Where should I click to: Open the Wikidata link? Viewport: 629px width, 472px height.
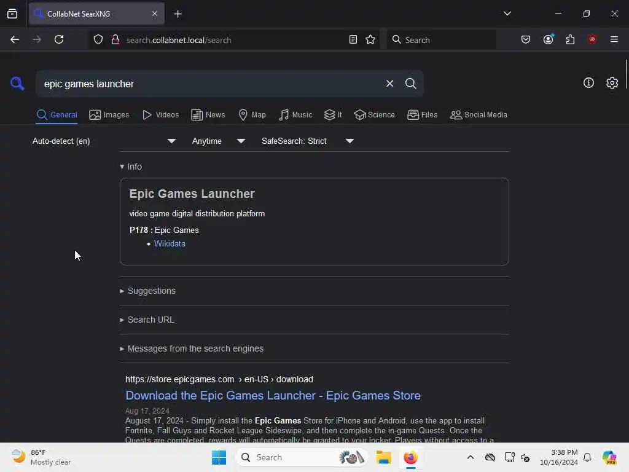(170, 243)
